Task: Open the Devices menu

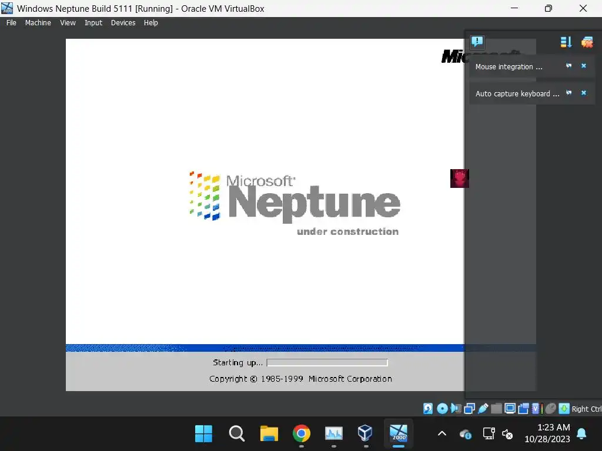Action: point(123,23)
